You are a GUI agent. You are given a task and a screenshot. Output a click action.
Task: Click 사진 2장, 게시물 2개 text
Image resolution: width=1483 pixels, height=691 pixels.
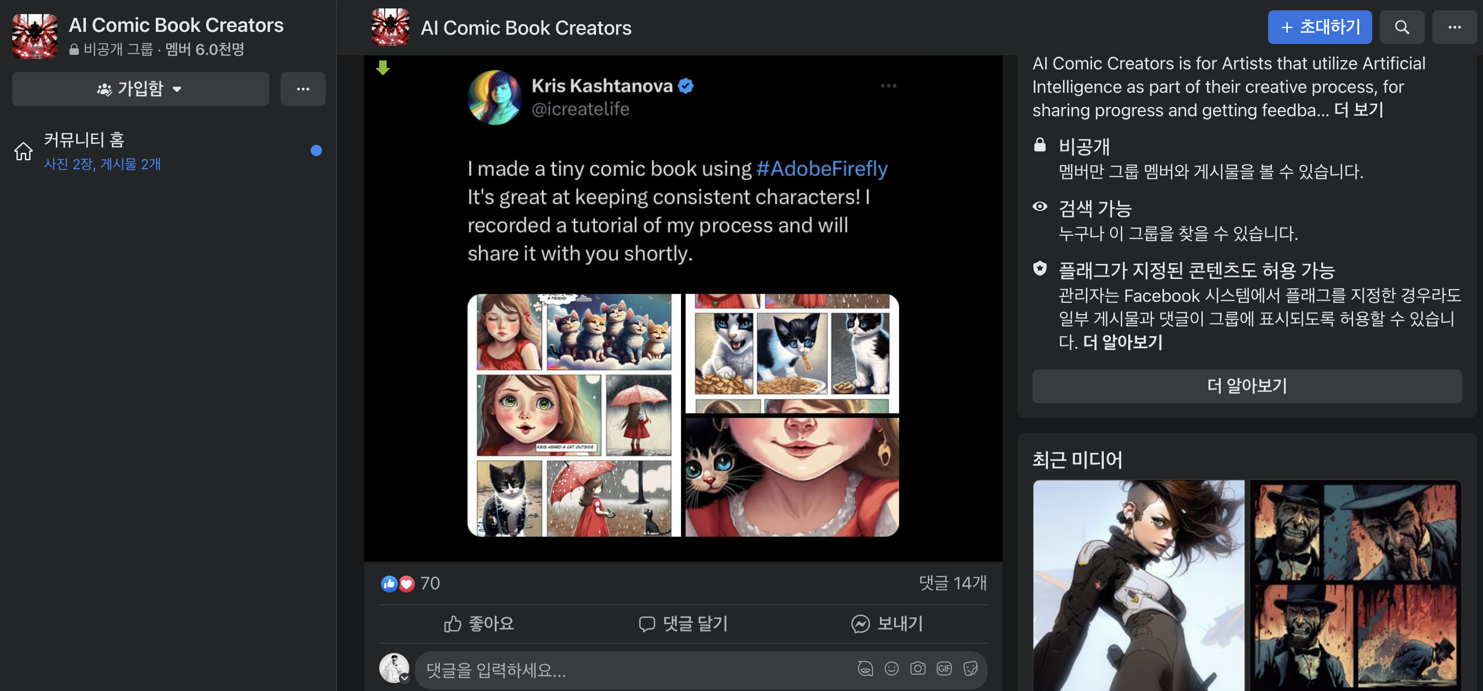(x=102, y=165)
